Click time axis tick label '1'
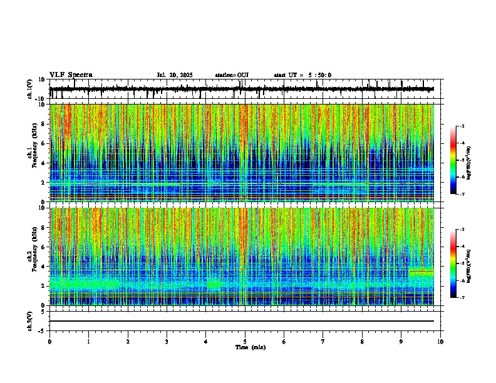 [88, 342]
